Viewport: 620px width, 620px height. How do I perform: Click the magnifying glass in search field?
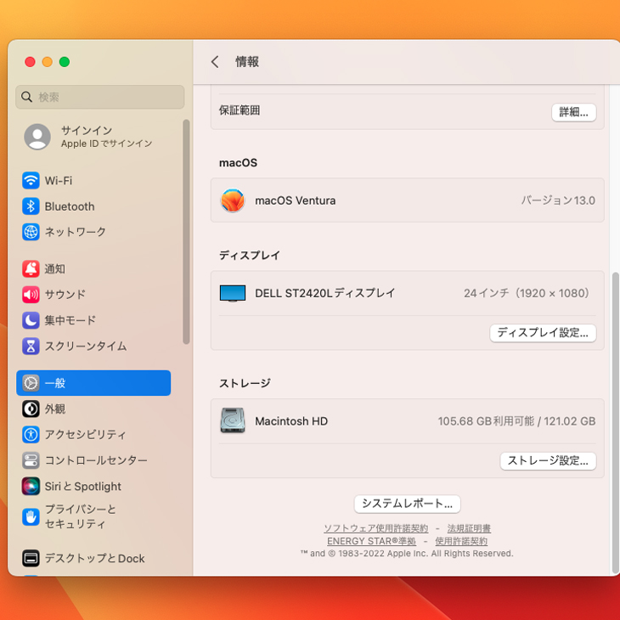coord(26,97)
